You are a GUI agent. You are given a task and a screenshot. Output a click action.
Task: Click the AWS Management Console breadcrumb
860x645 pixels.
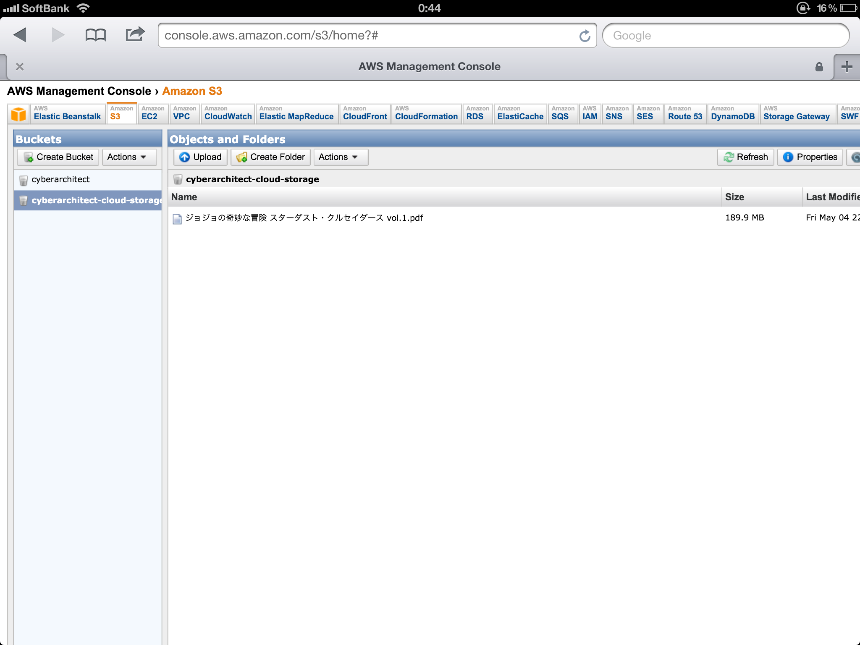click(79, 91)
